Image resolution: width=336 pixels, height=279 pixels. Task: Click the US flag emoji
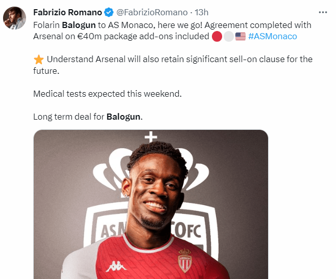(x=240, y=36)
